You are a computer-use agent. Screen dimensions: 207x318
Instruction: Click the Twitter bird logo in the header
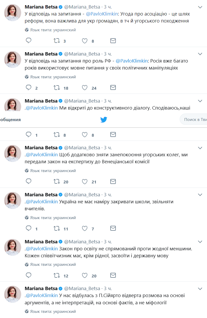(104, 120)
